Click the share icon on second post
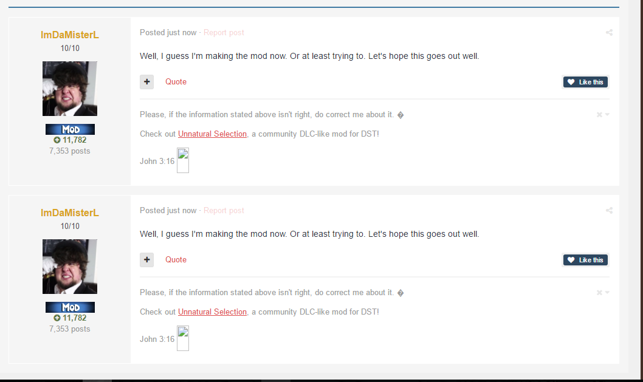Screen dimensions: 643x382 tap(609, 210)
